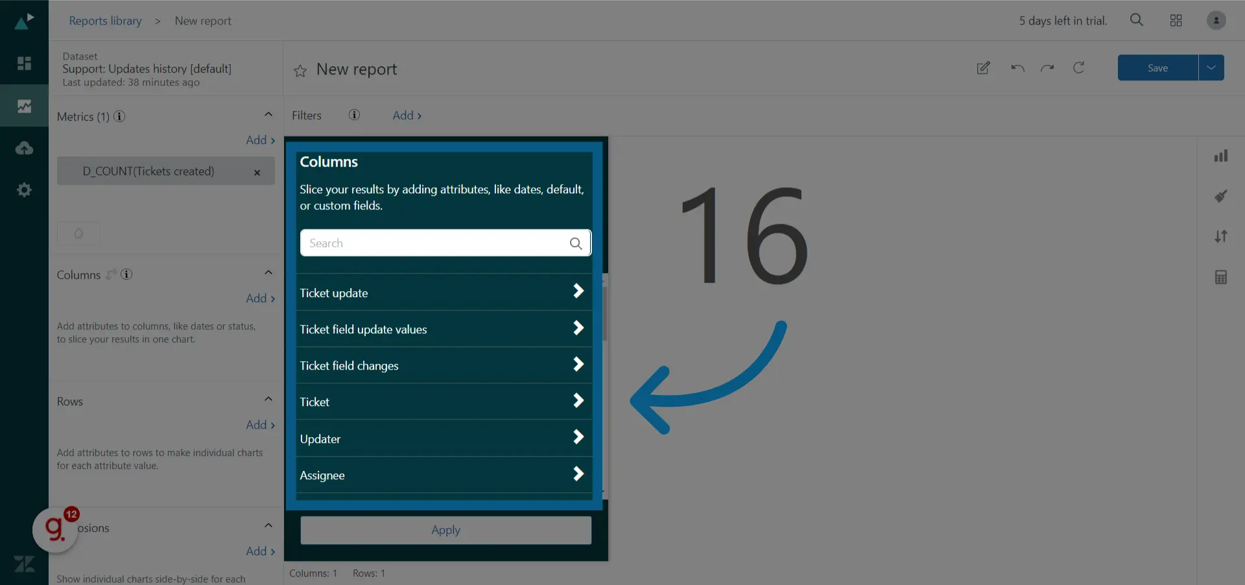Image resolution: width=1245 pixels, height=585 pixels.
Task: Click the edit report name pencil icon
Action: tap(983, 68)
